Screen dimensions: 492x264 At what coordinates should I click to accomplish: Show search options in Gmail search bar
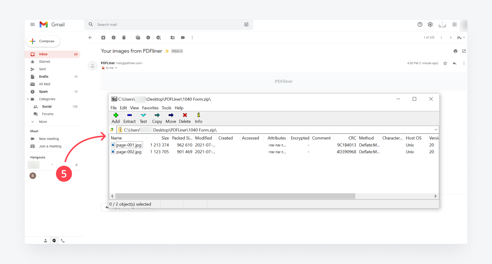(x=246, y=25)
